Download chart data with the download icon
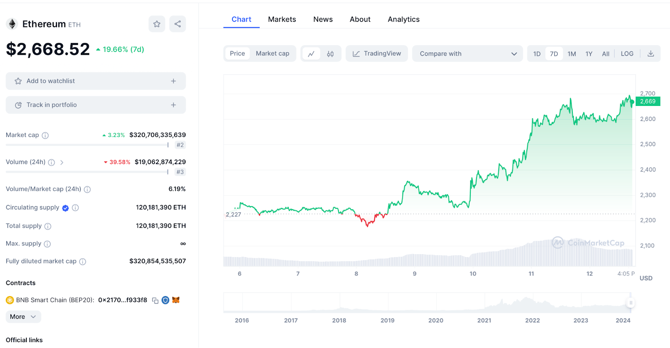Viewport: 670px width, 348px height. 651,54
